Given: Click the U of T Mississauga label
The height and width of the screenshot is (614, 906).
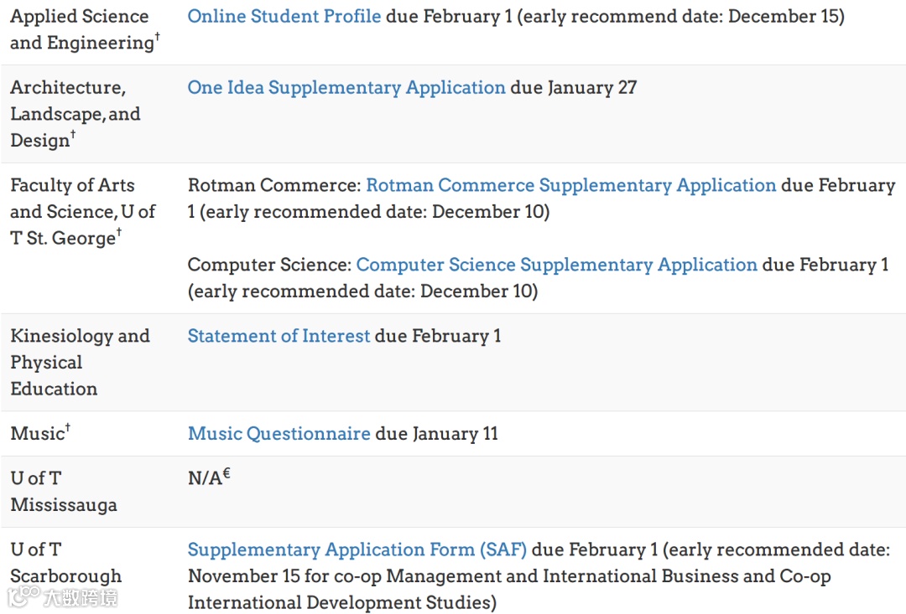Looking at the screenshot, I should point(63,491).
